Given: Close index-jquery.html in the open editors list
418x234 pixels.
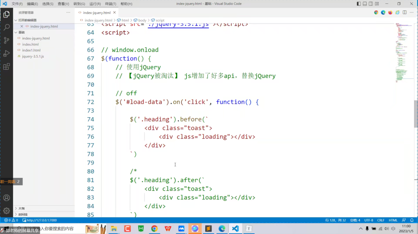Looking at the screenshot, I should coord(21,26).
